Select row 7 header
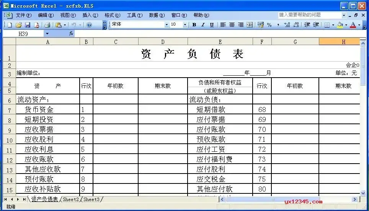The height and width of the screenshot is (211, 369). click(x=10, y=110)
